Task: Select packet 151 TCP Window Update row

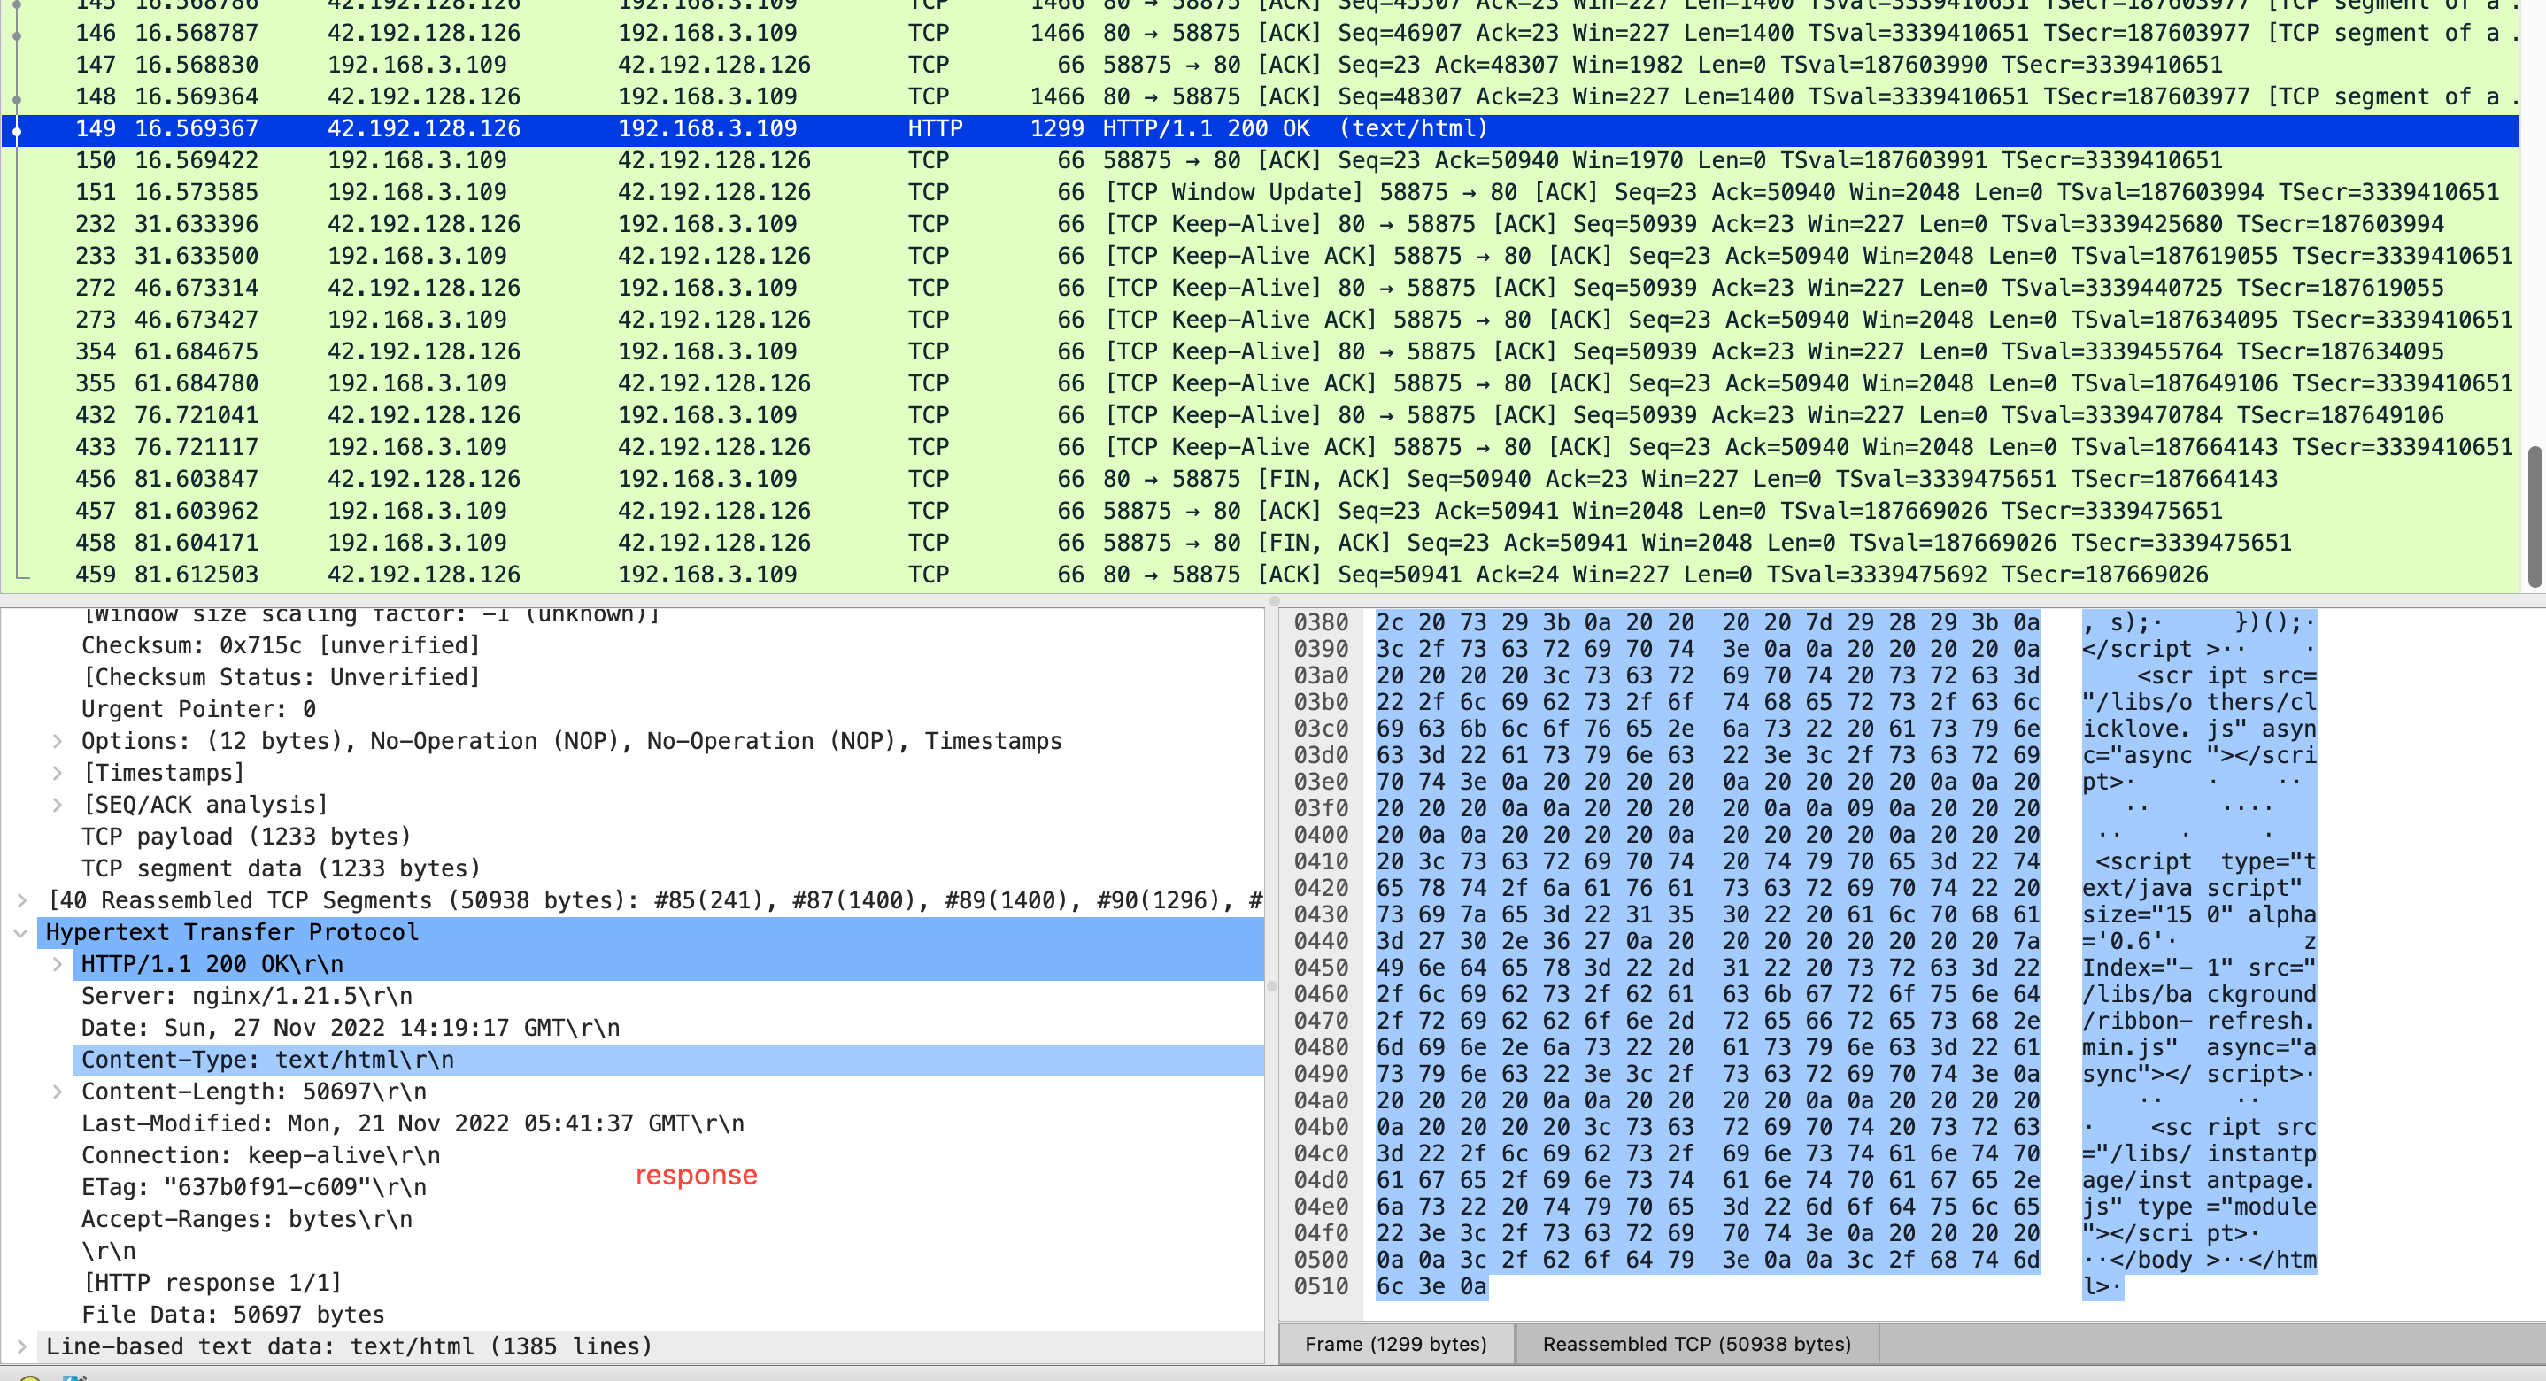Action: [x=1260, y=192]
